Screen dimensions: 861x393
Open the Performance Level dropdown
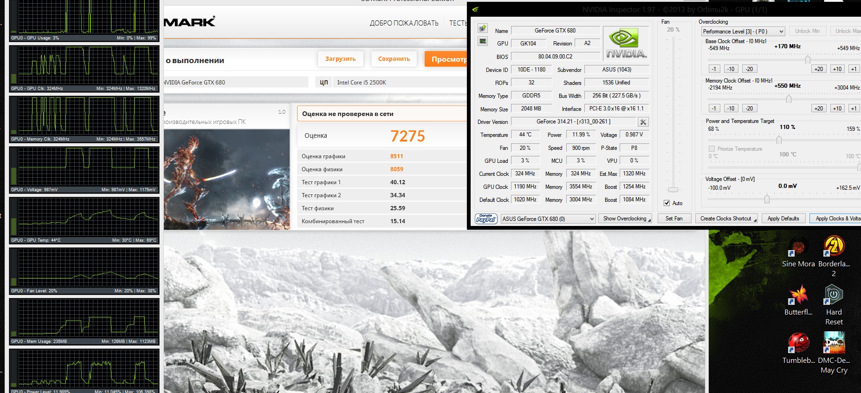(x=743, y=32)
